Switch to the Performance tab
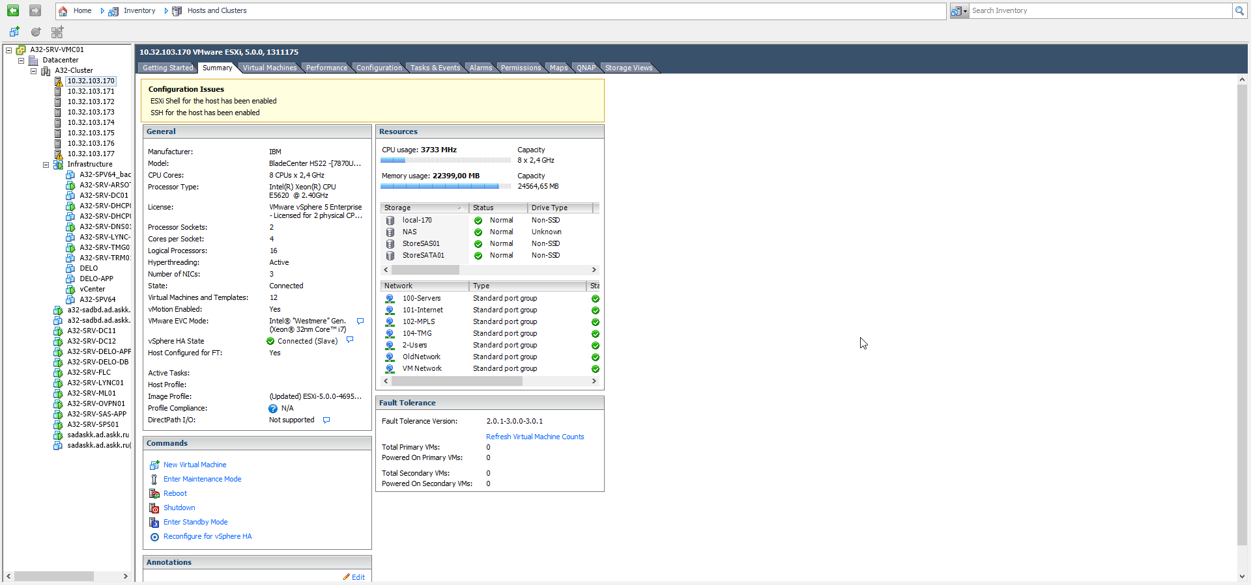This screenshot has height=585, width=1251. [326, 68]
